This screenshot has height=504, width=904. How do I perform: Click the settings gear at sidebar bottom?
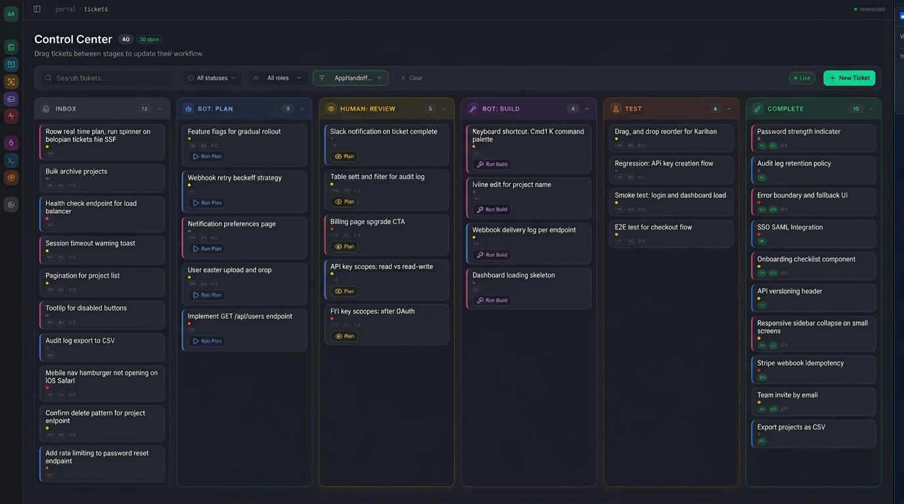pos(11,204)
